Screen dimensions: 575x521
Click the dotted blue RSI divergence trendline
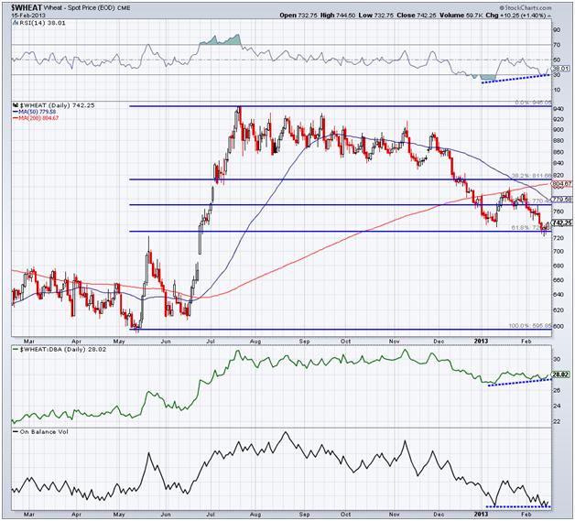(513, 77)
